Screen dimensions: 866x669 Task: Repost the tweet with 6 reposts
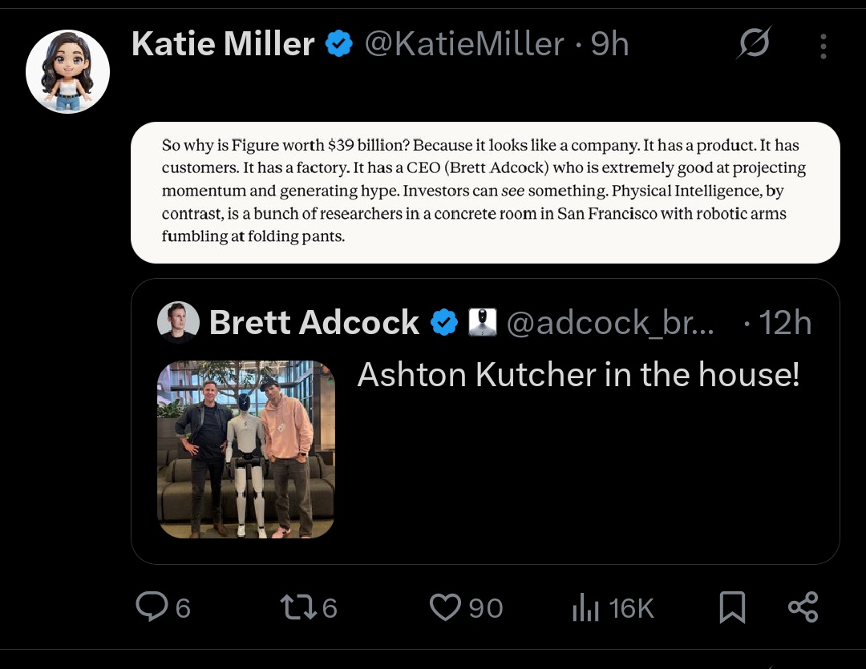tap(298, 607)
